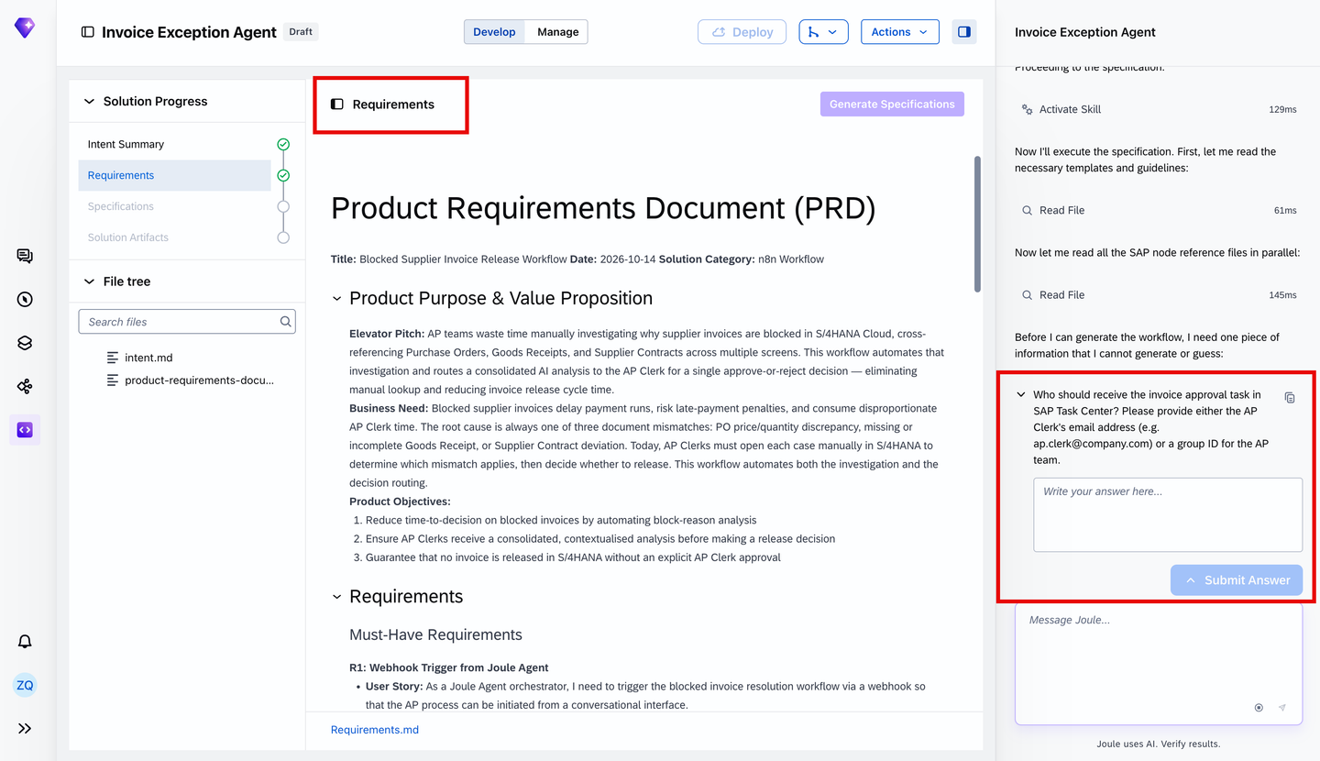Open the Read File step showing 61ms
1320x761 pixels.
1159,211
